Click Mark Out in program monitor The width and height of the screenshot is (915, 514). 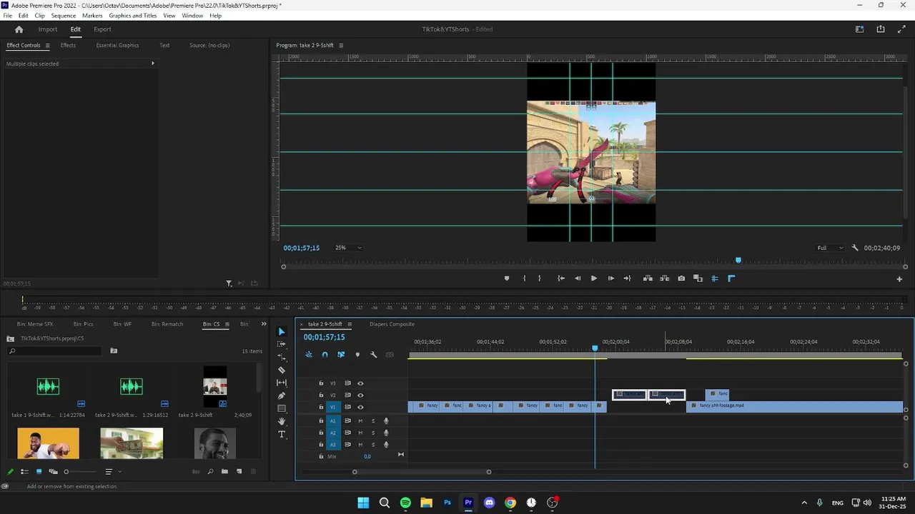(x=540, y=278)
